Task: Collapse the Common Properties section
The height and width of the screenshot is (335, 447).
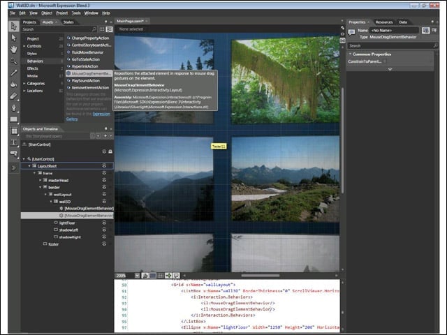Action: point(350,54)
